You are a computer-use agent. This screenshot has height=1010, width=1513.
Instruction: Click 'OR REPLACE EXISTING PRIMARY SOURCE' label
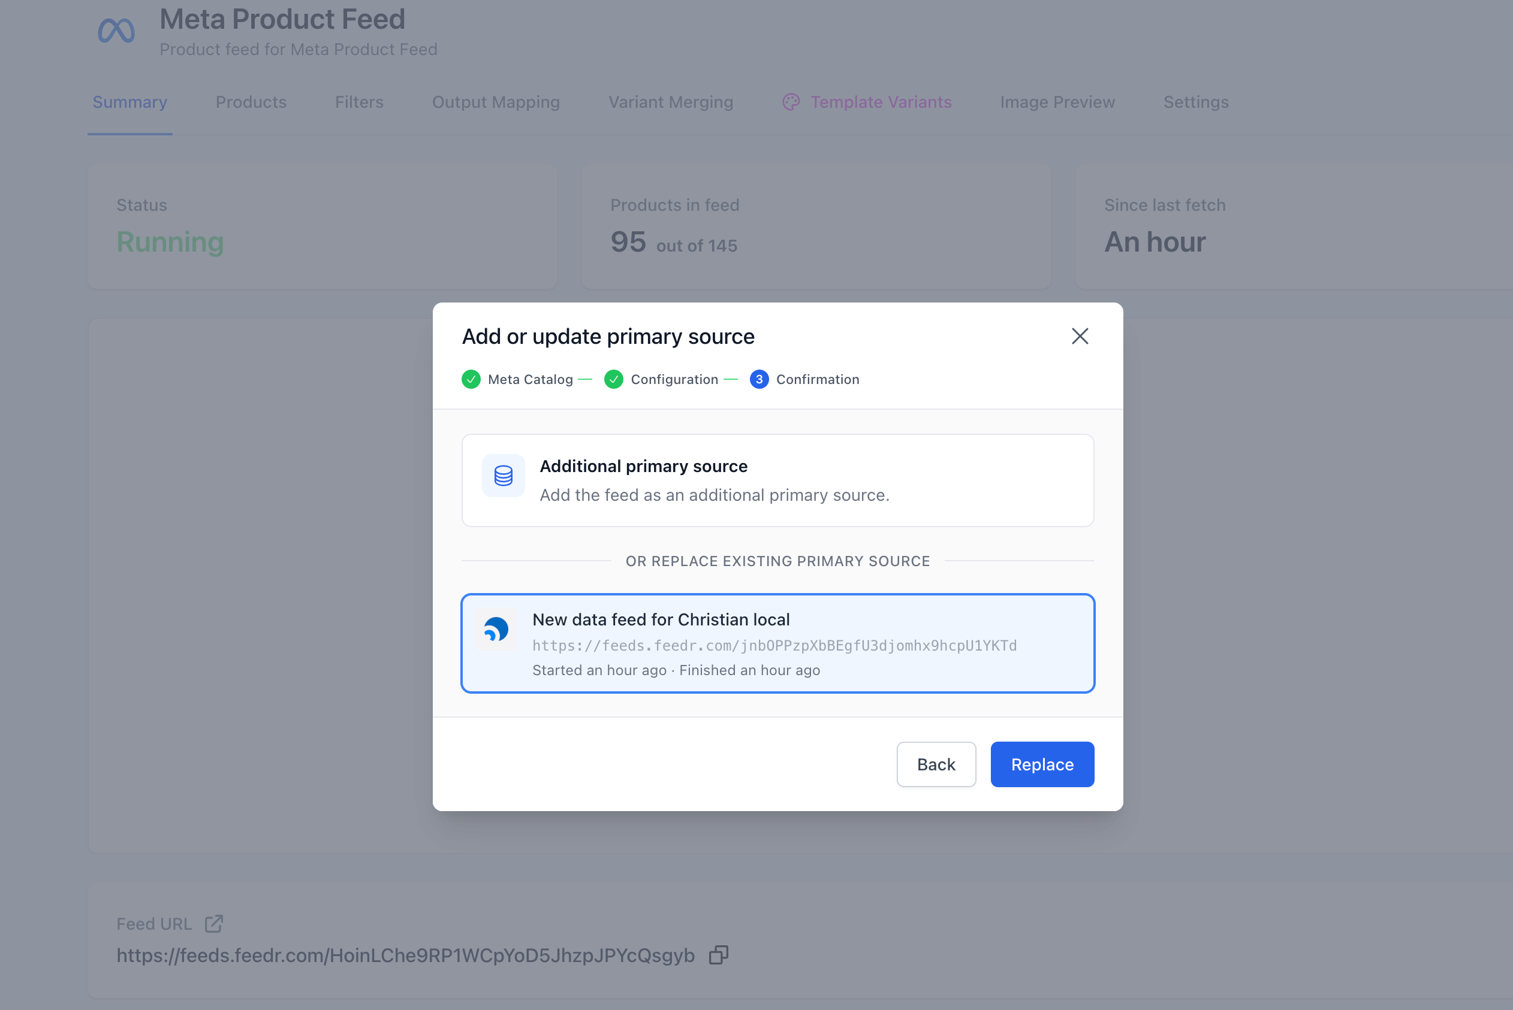[777, 561]
